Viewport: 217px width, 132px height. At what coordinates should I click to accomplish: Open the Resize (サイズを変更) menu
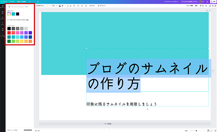point(21,1)
